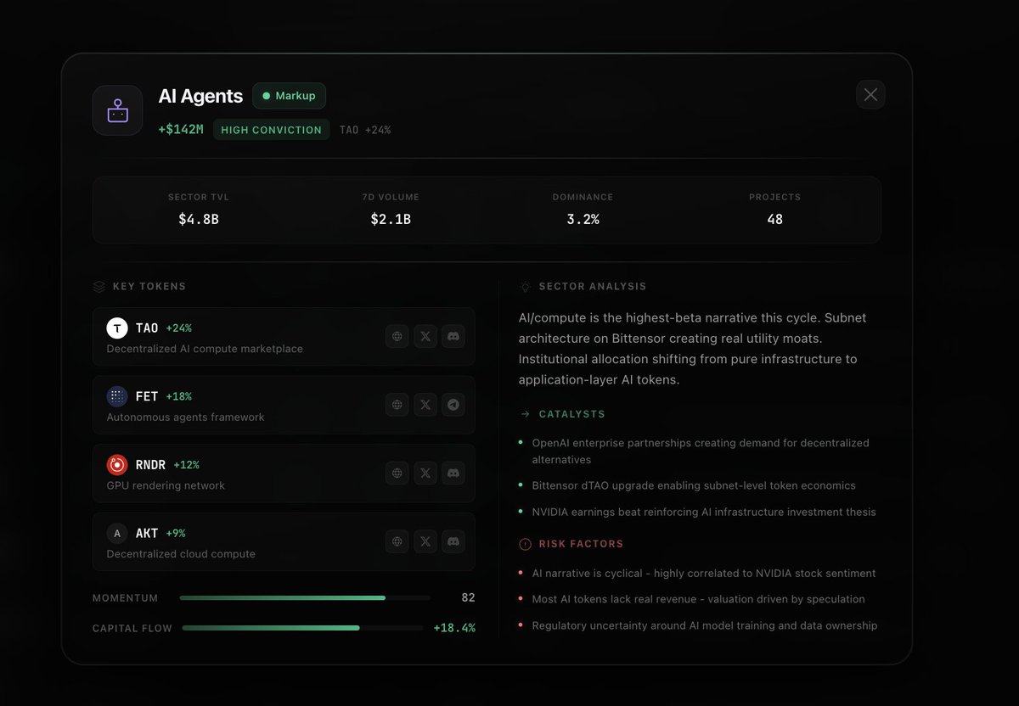The image size is (1019, 706).
Task: Click the RISK FACTORS section heading
Action: 581,544
